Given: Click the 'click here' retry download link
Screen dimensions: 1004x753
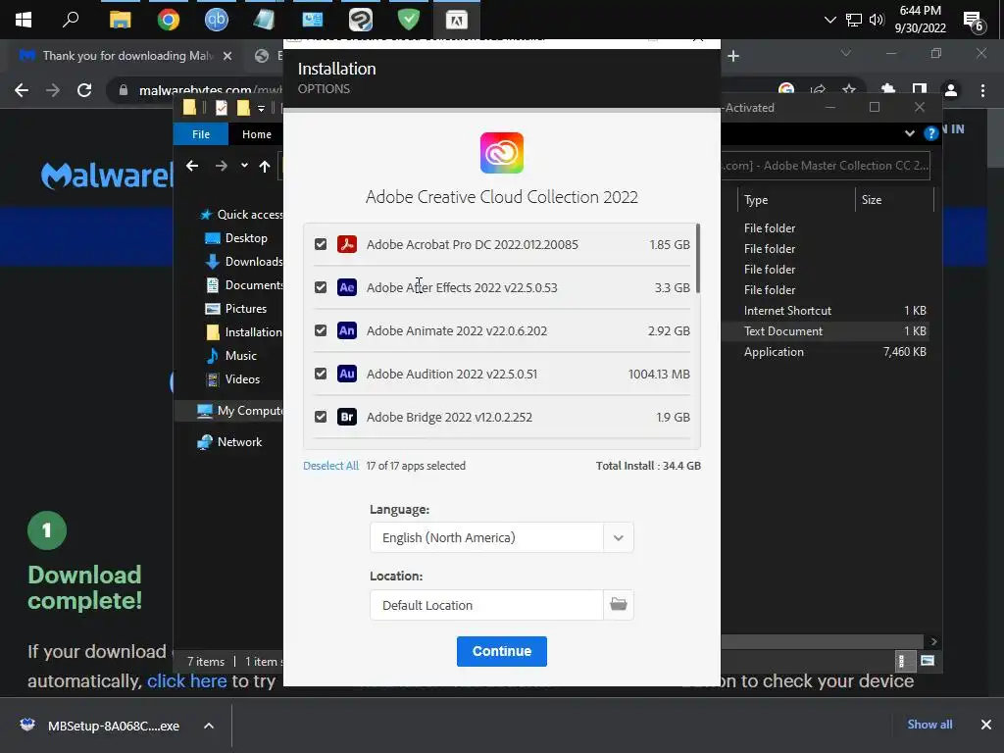Looking at the screenshot, I should [x=187, y=681].
